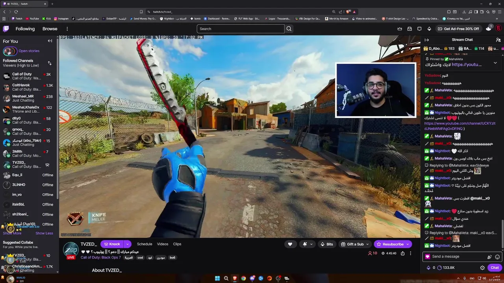Click the Knock button
The image size is (504, 283).
(x=112, y=244)
